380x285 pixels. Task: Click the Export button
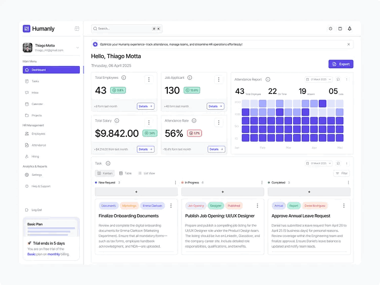[341, 64]
